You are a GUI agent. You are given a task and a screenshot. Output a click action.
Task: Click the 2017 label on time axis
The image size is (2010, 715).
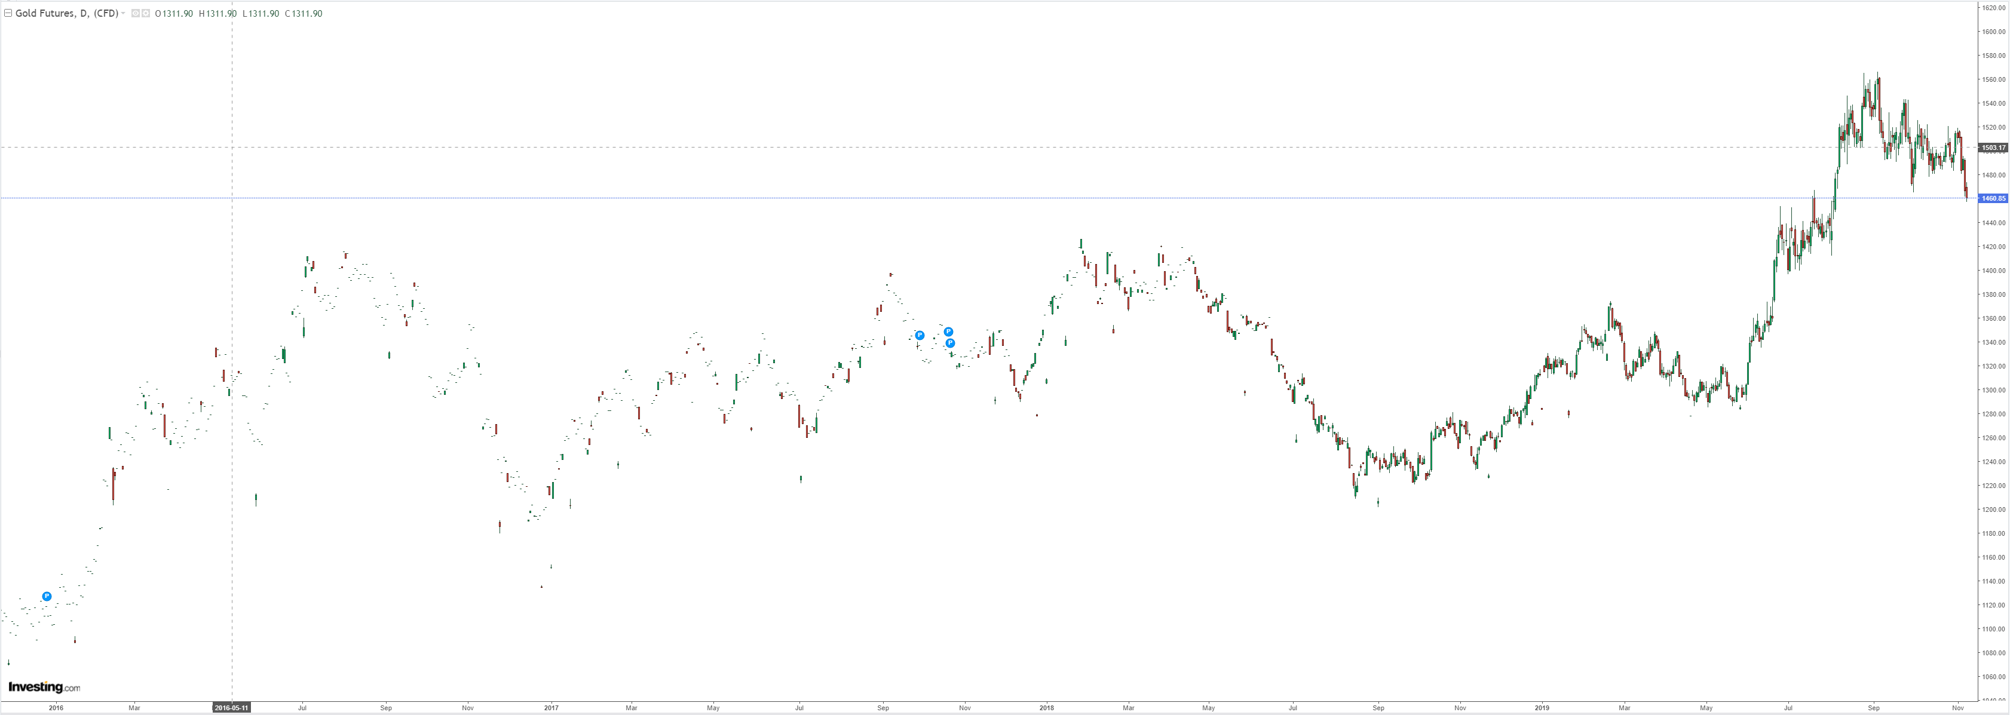551,708
